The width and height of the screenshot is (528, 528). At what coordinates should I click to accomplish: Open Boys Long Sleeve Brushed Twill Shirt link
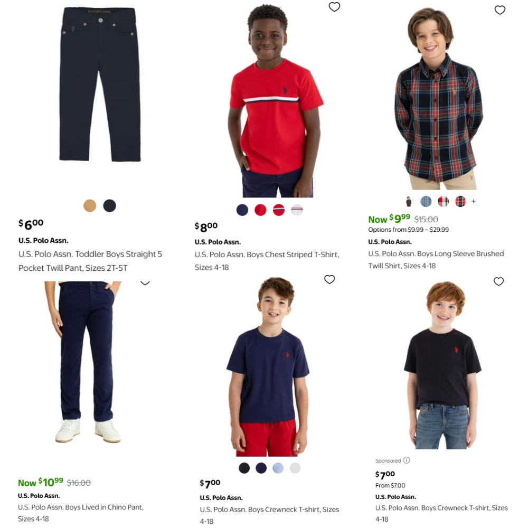[x=436, y=260]
